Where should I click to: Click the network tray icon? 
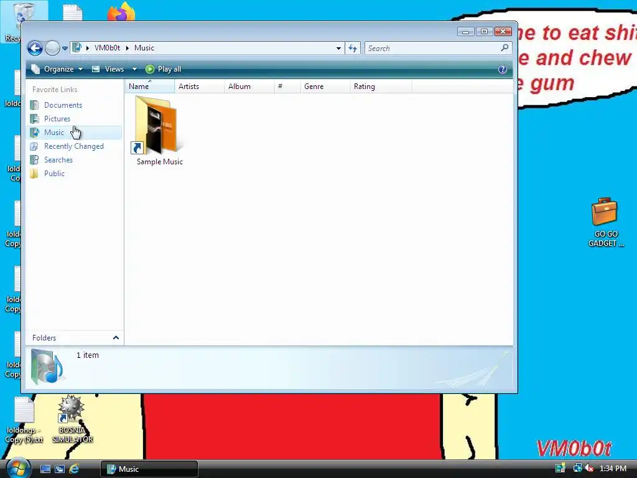[x=577, y=468]
